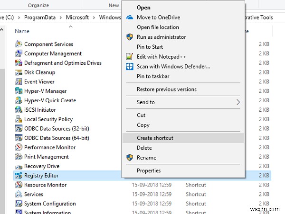Click the Event Viewer icon
This screenshot has height=214, width=285.
(x=19, y=82)
